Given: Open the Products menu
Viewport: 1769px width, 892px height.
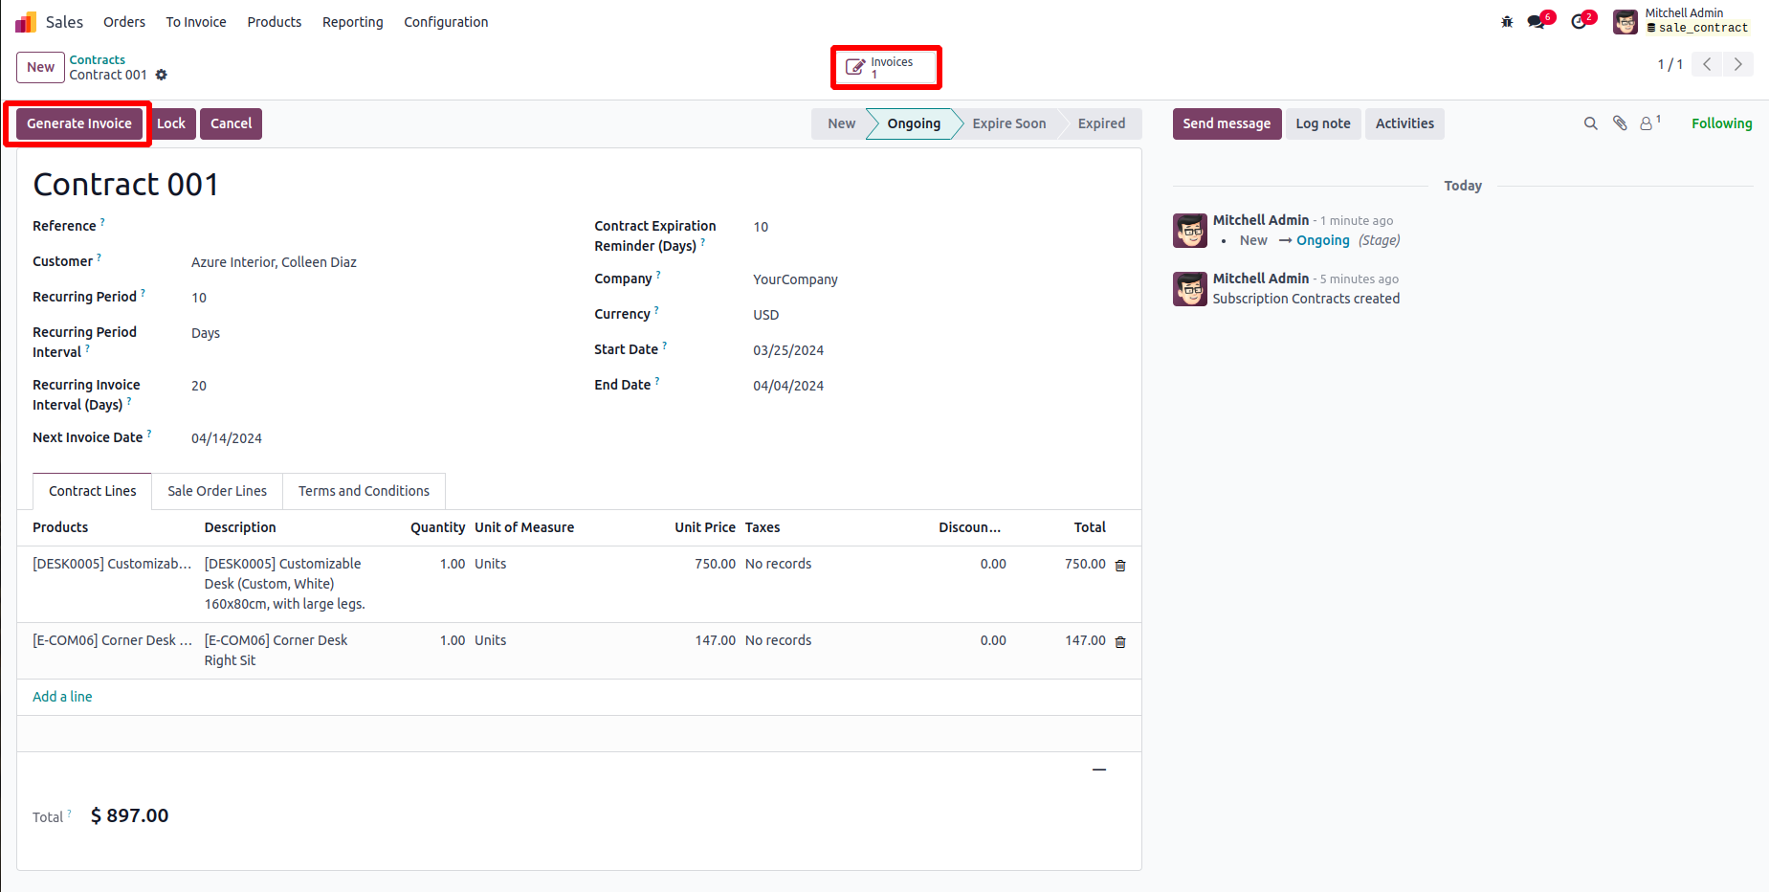Looking at the screenshot, I should coord(275,22).
